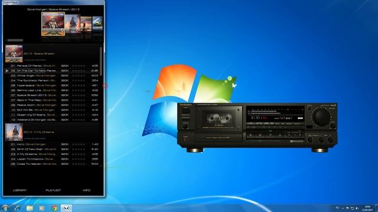Select track 04 'The Synthetic Person'
Screen dimensions: 378x212
[x=52, y=81]
